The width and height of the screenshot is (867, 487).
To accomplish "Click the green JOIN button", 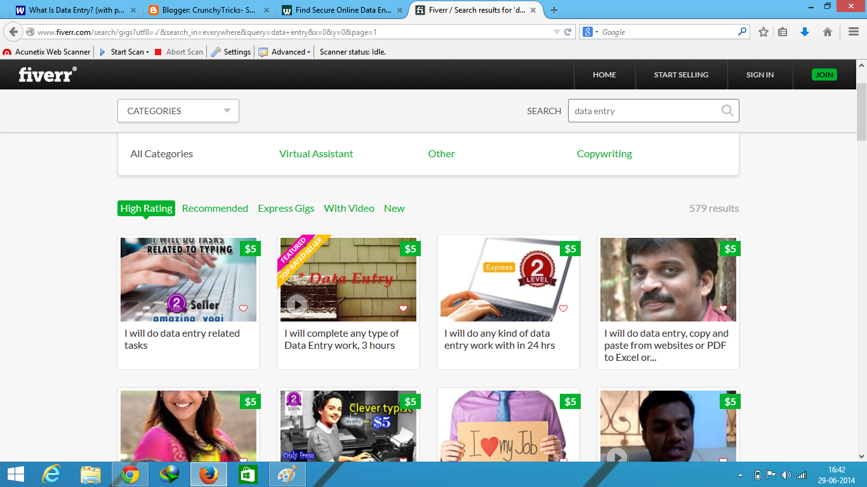I will (824, 75).
